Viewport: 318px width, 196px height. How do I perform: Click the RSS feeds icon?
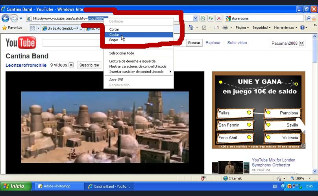point(204,27)
